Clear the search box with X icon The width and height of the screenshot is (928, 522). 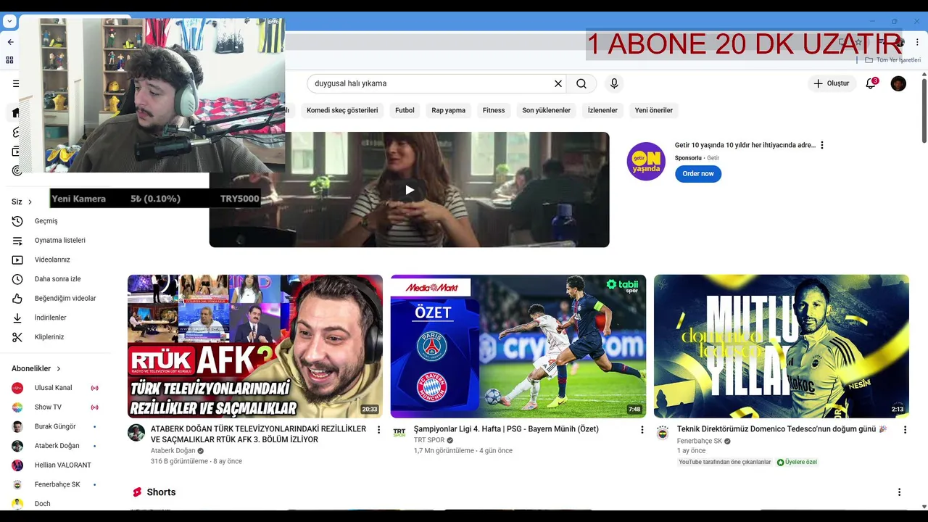tap(558, 83)
